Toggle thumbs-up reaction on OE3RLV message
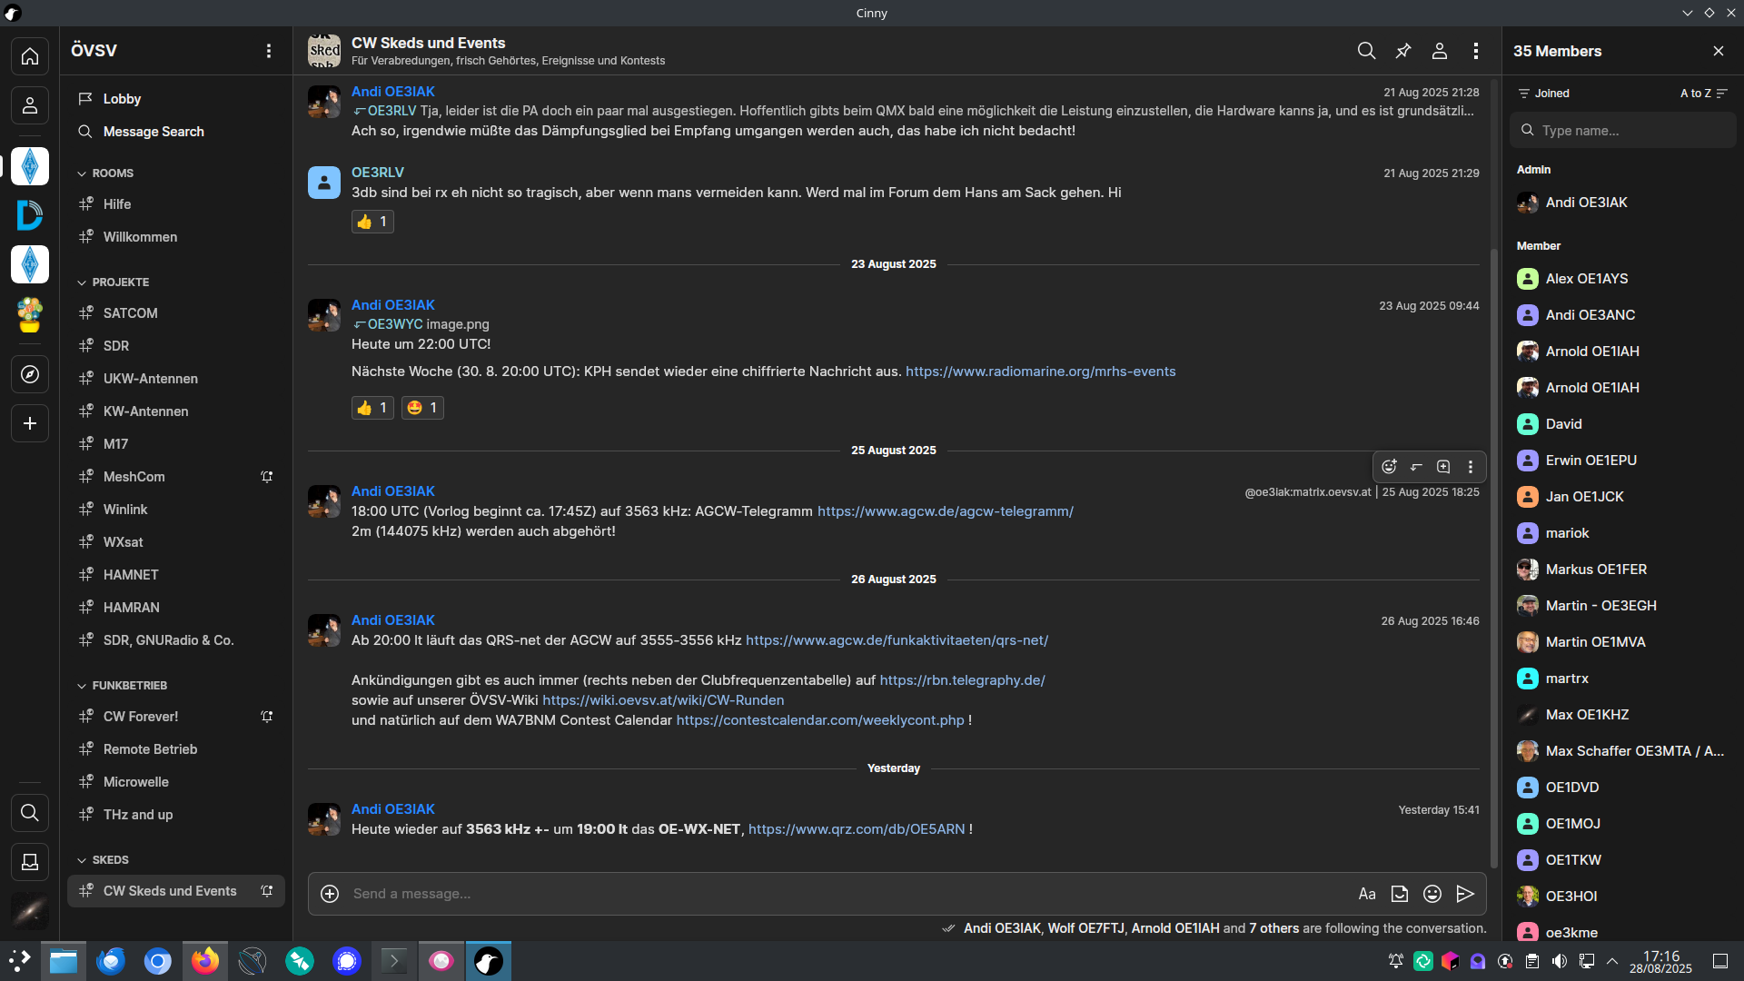The height and width of the screenshot is (981, 1744). (372, 222)
